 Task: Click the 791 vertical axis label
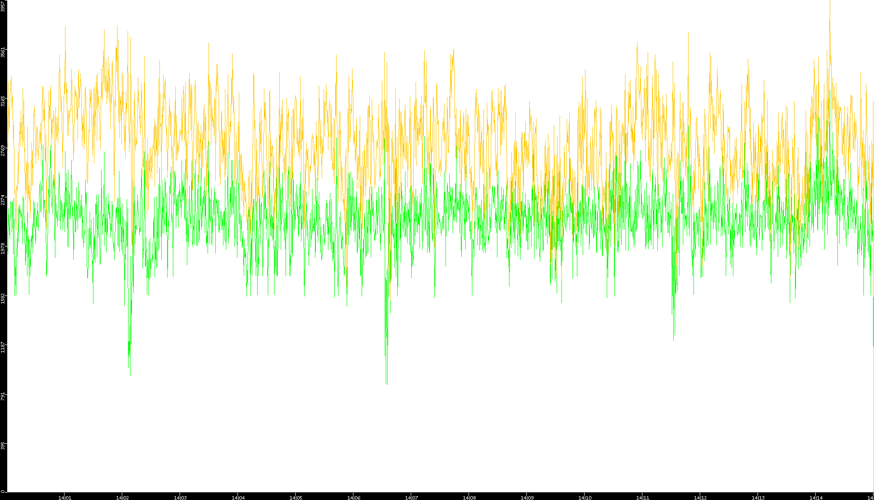pyautogui.click(x=3, y=396)
